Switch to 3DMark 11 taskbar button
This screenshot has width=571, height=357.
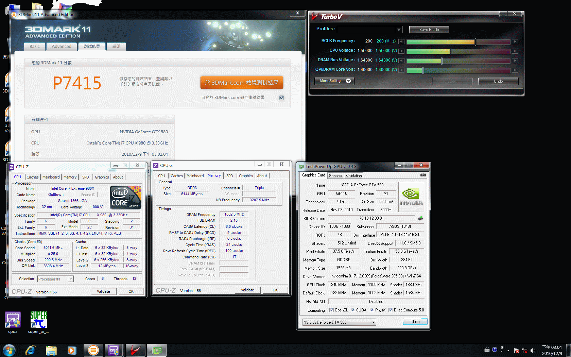(93, 350)
